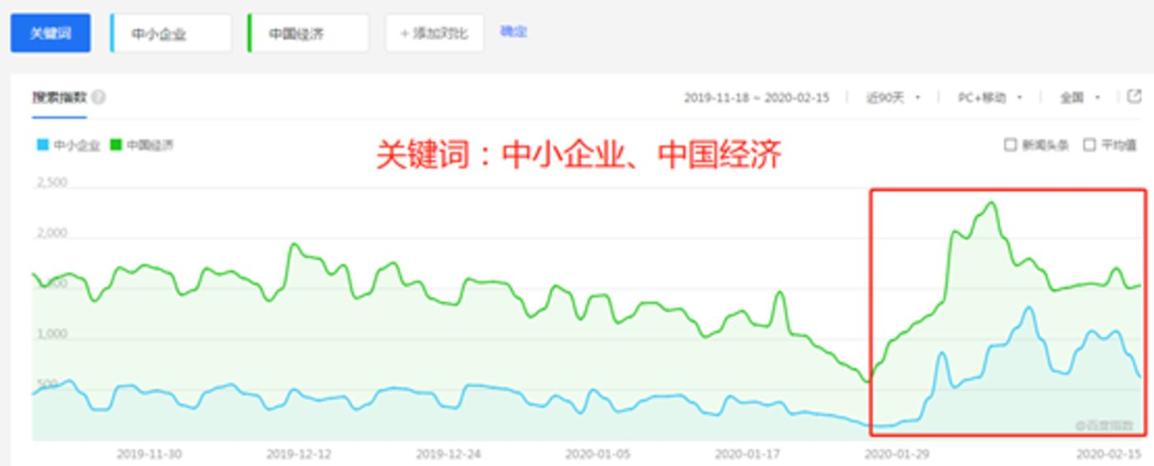This screenshot has height=466, width=1154.
Task: Click the 中国经济 keyword input box
Action: point(308,34)
